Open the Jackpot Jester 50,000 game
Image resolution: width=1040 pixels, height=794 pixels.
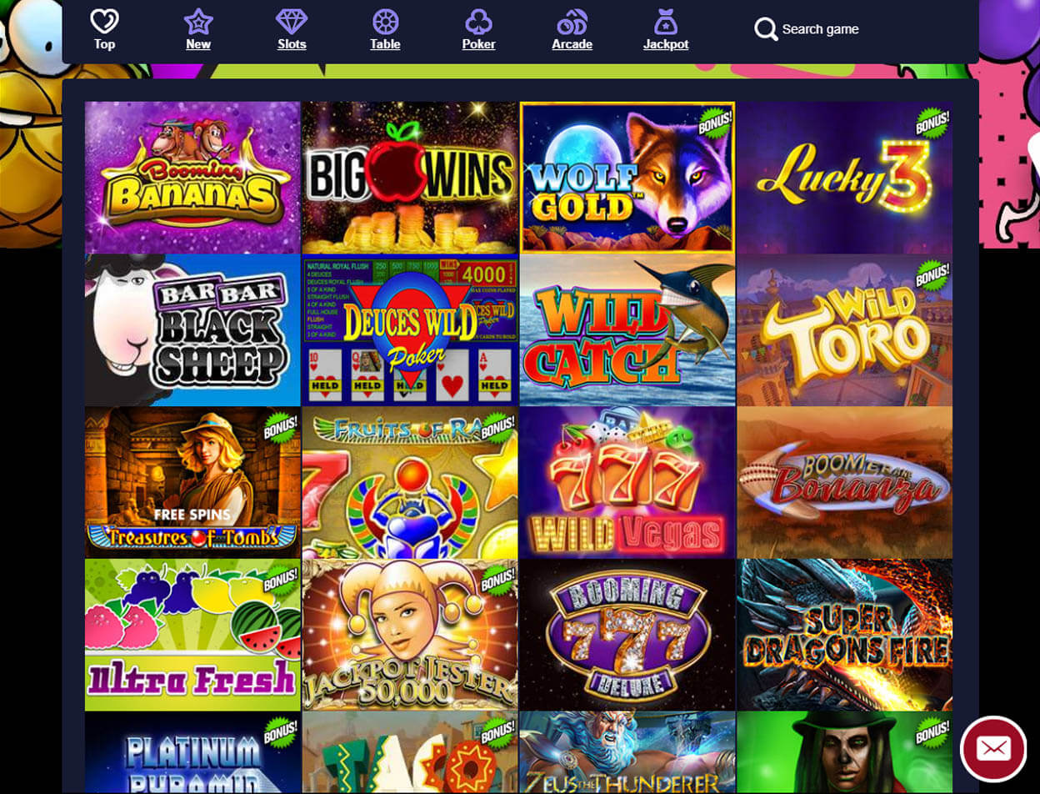pos(410,635)
